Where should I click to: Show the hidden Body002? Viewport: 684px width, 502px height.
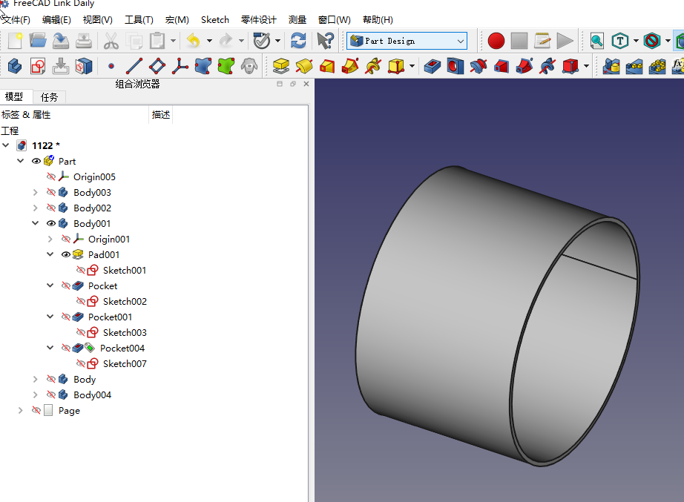click(x=51, y=208)
